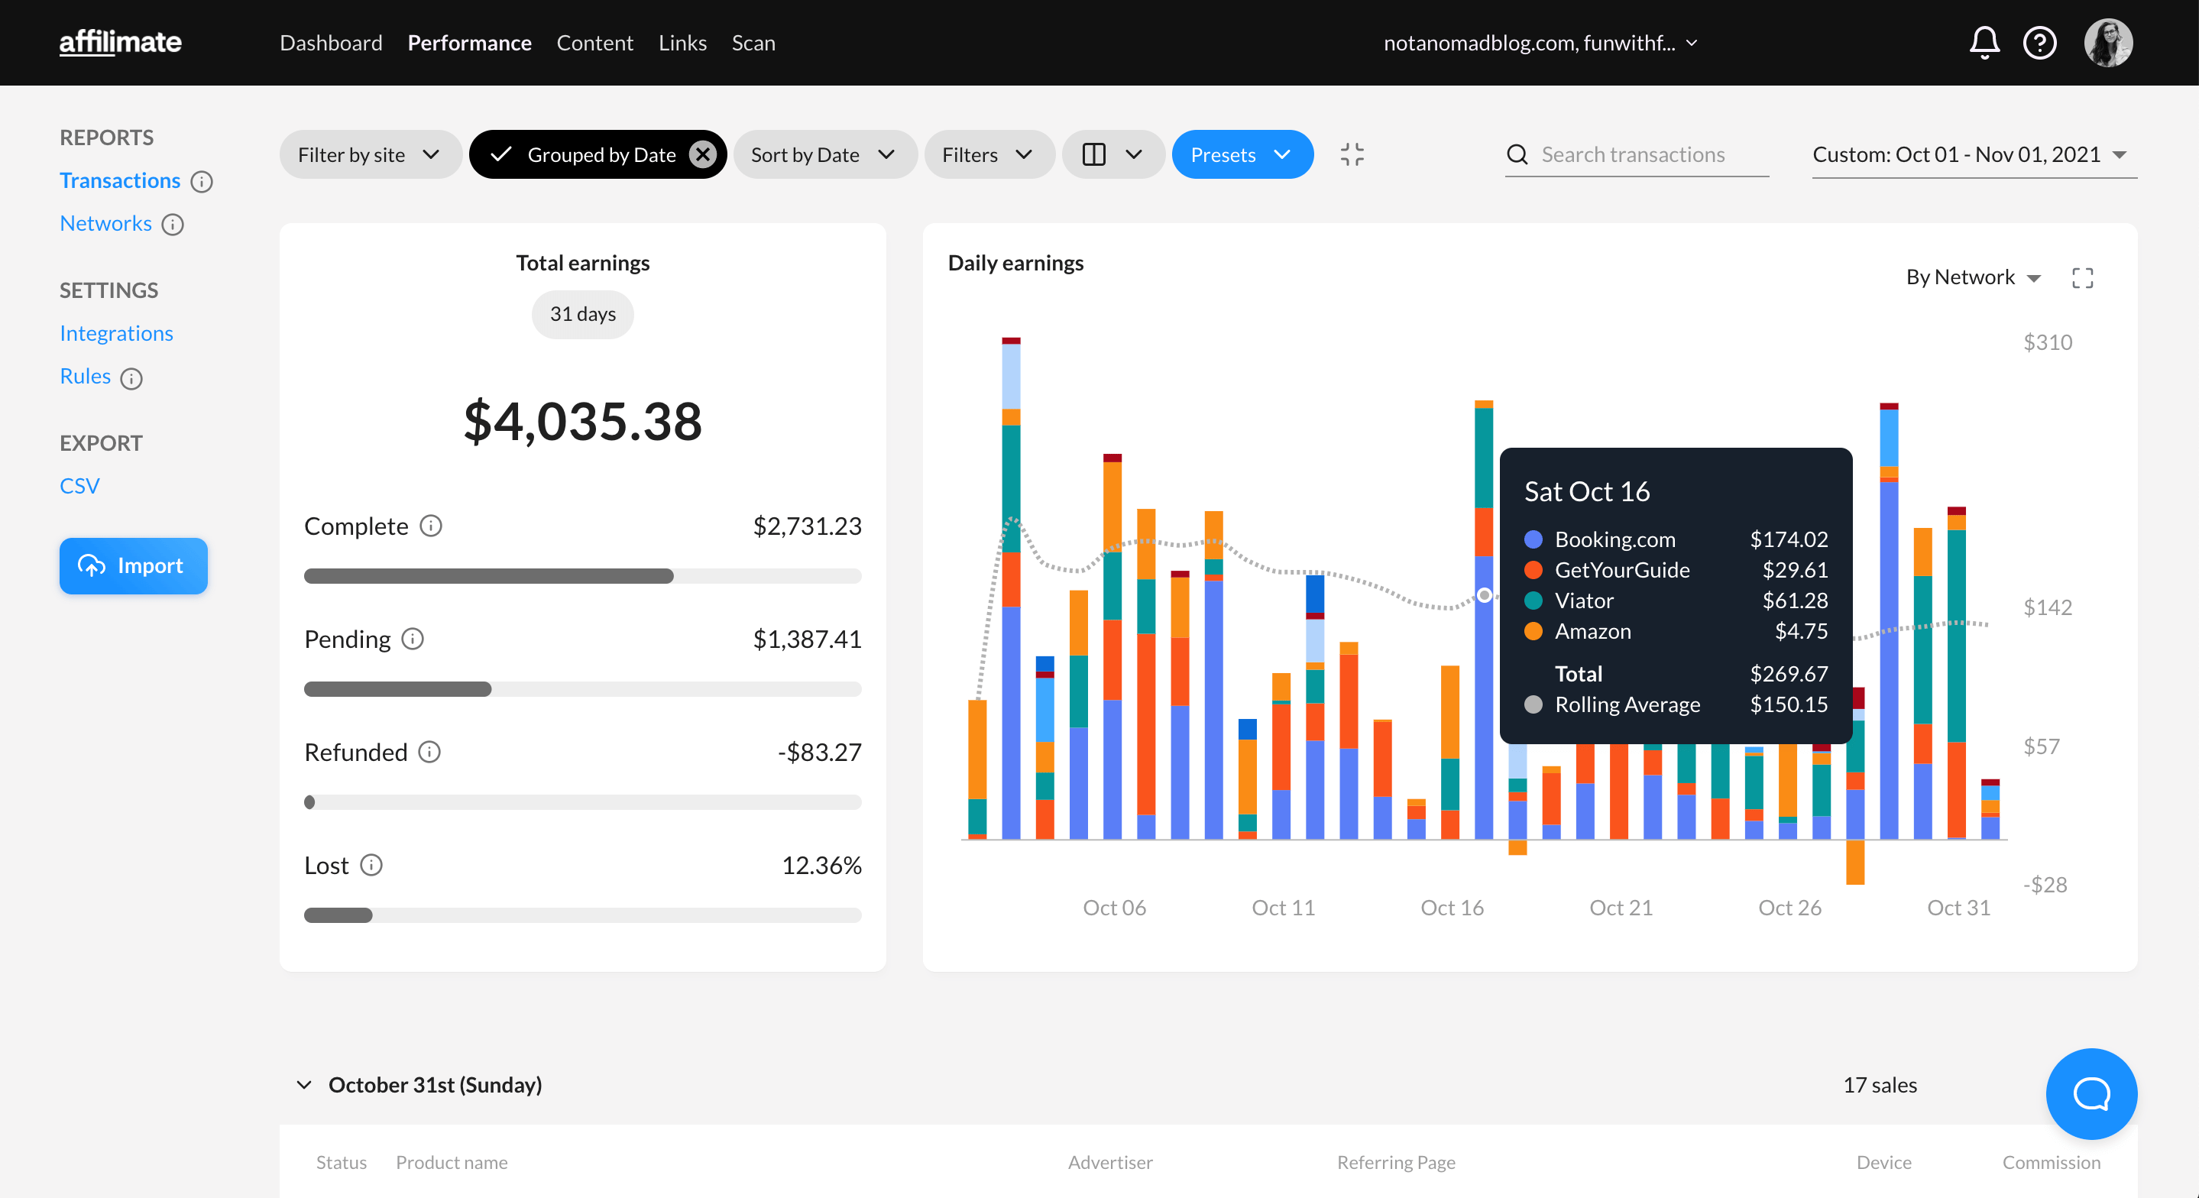2199x1198 pixels.
Task: Show info about Rules setting
Action: (x=131, y=378)
